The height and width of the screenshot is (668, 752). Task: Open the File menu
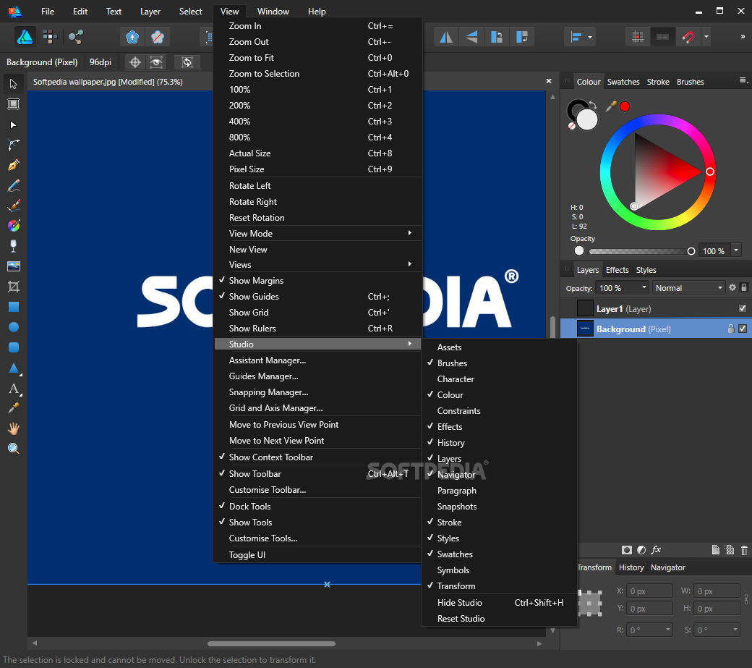click(48, 12)
